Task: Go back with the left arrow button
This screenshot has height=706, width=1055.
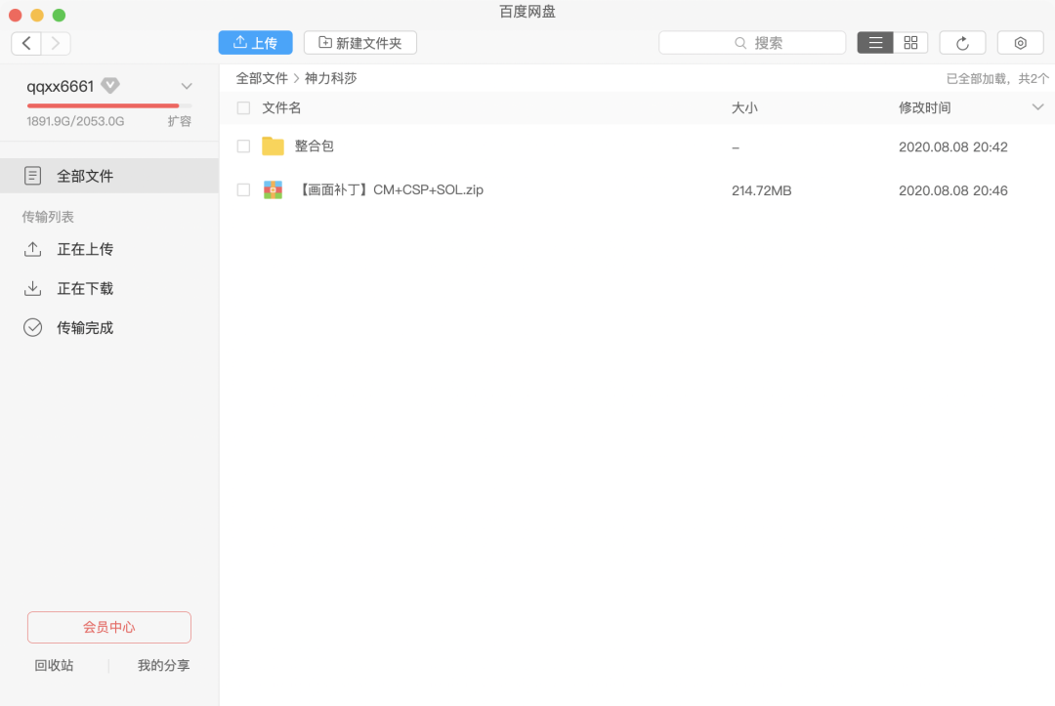Action: pos(26,44)
